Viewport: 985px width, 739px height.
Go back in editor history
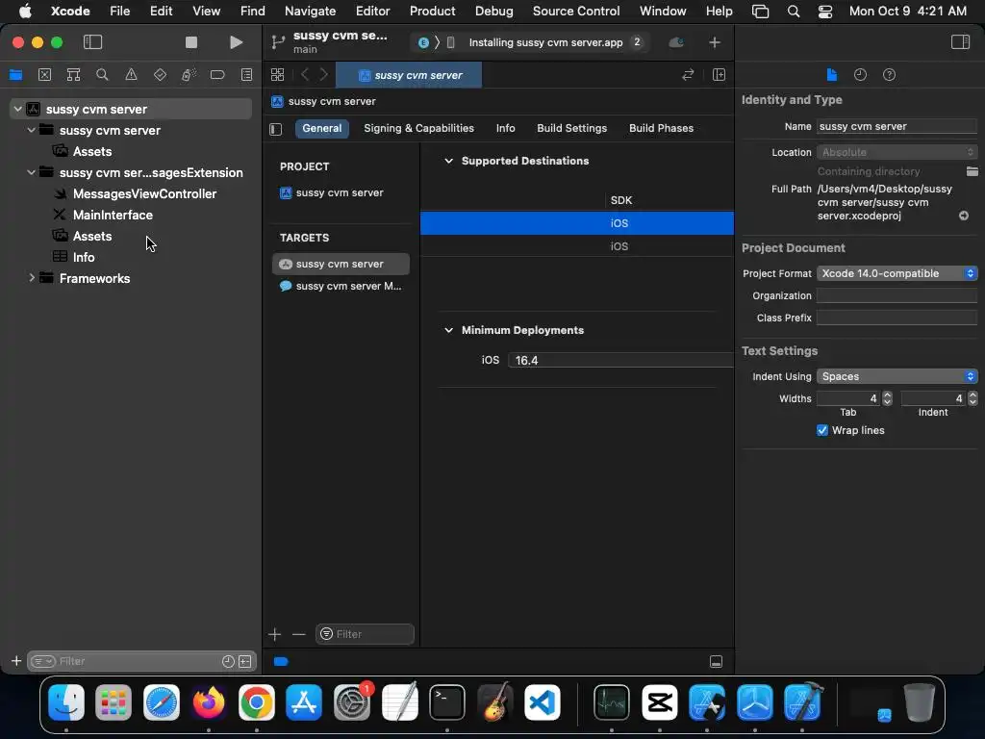click(x=305, y=75)
